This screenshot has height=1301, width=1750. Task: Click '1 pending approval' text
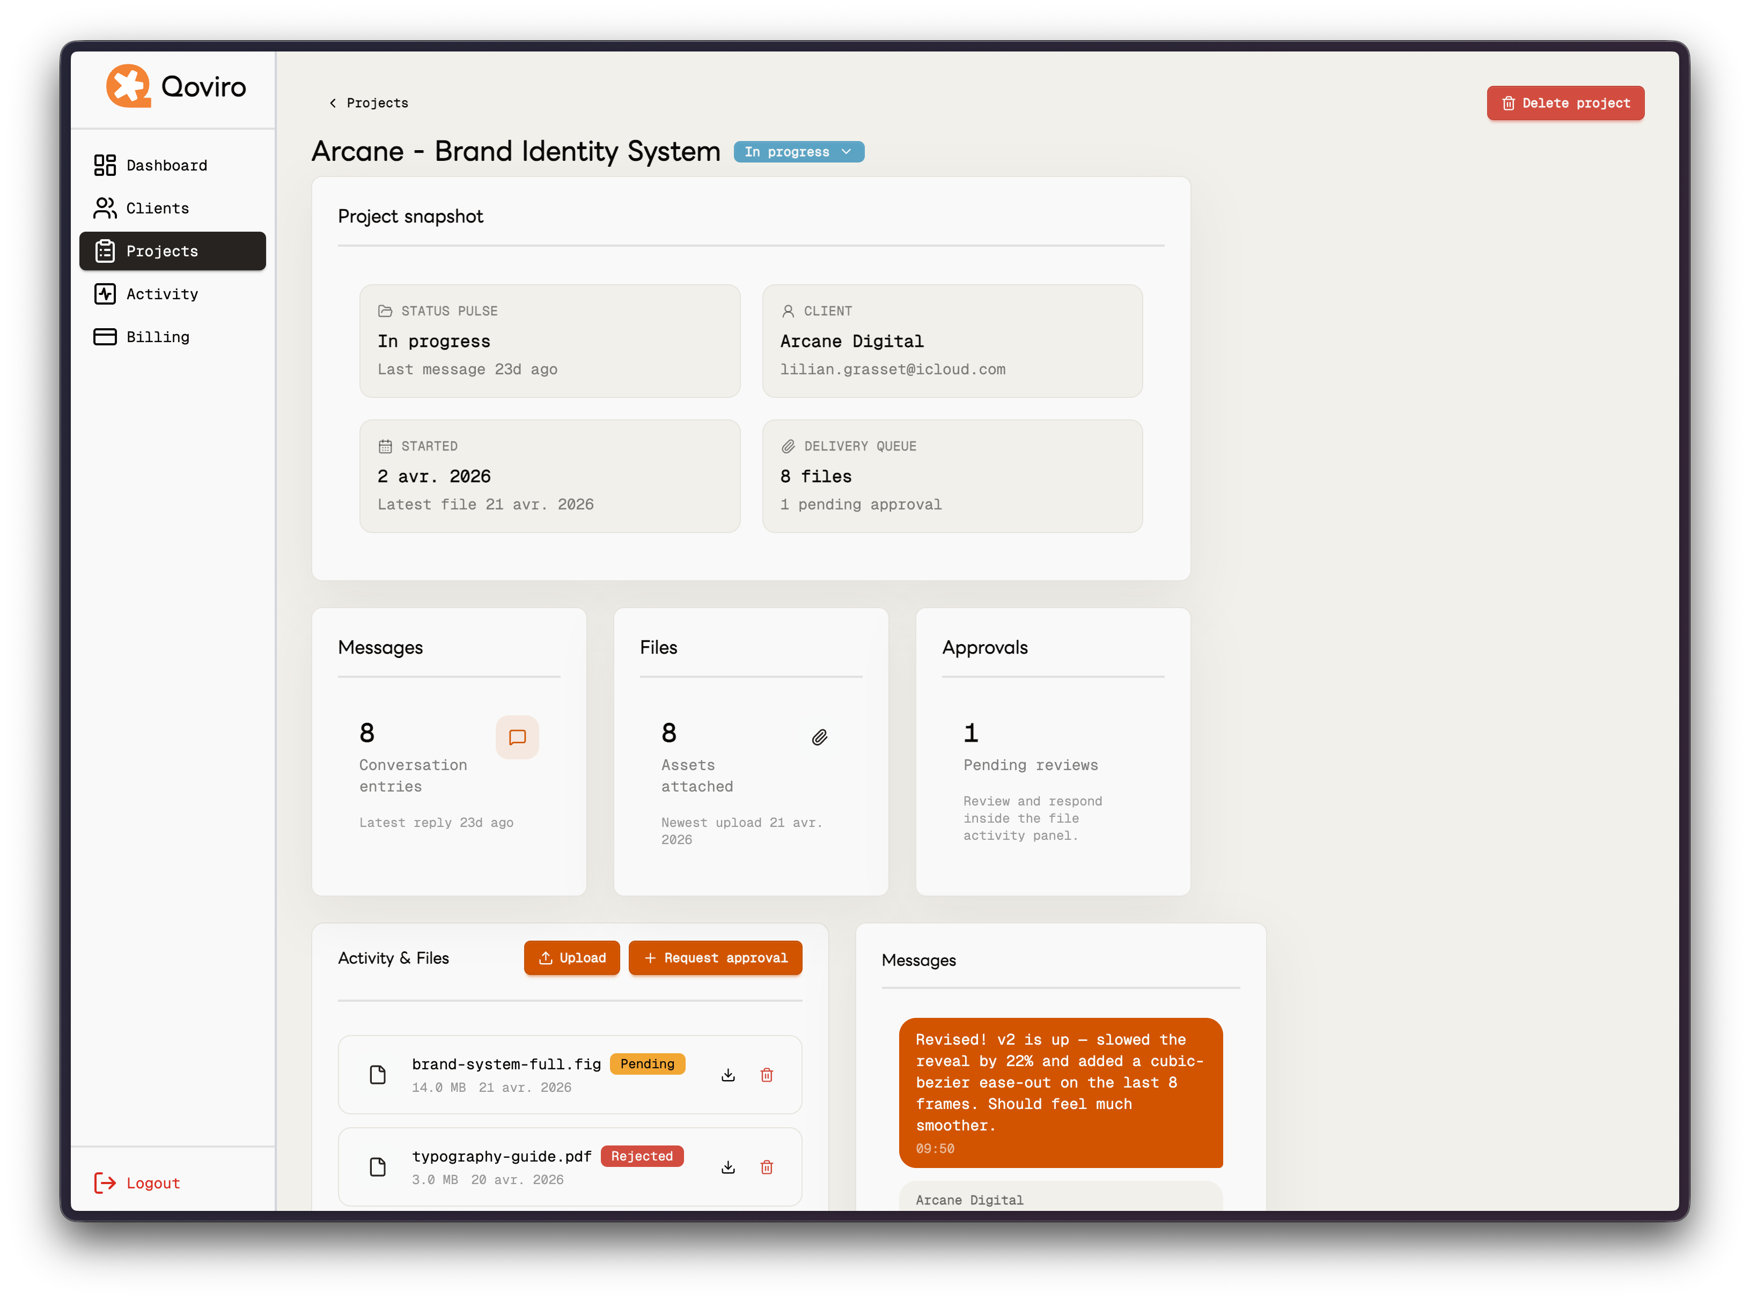click(x=861, y=505)
